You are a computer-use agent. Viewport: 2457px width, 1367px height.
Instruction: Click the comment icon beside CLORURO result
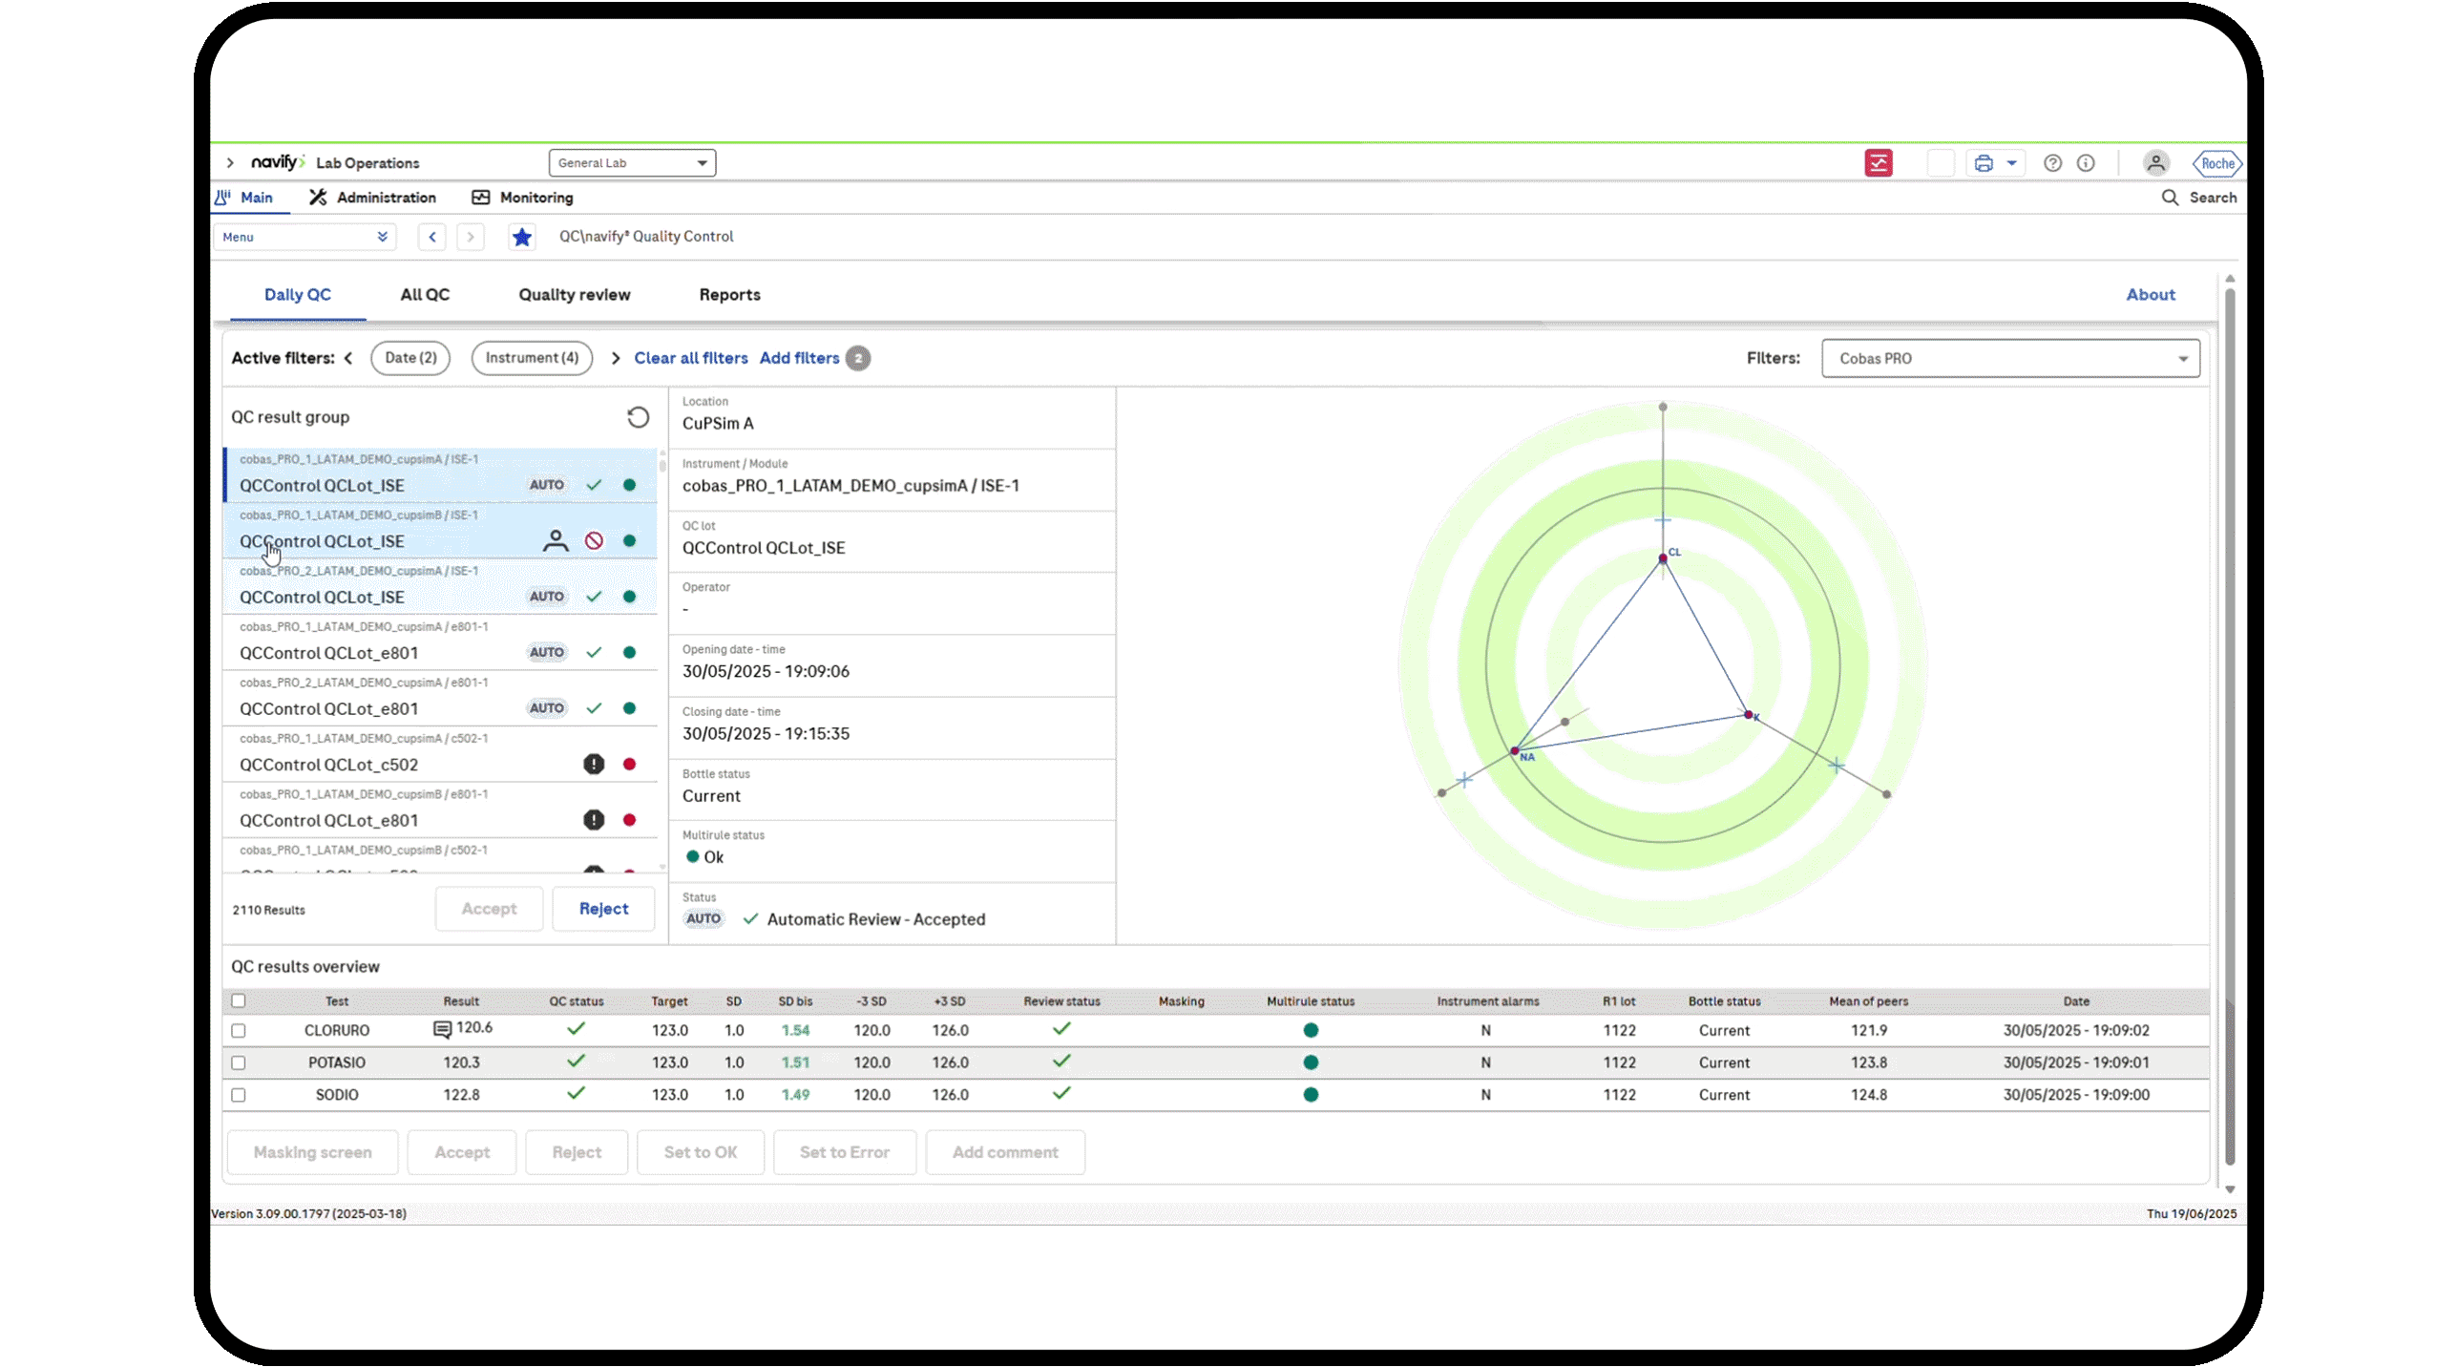[x=442, y=1029]
